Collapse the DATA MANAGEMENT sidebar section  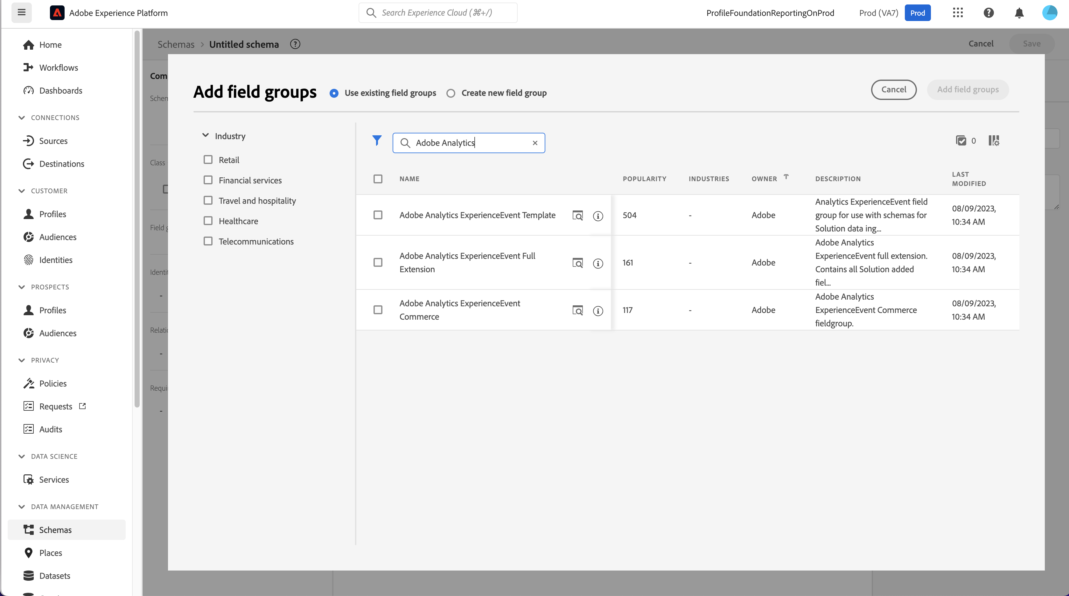(22, 507)
